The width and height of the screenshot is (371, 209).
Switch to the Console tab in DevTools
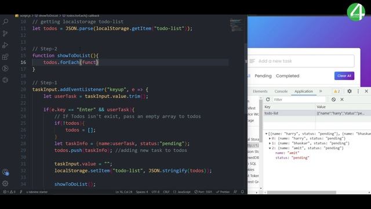pos(281,91)
